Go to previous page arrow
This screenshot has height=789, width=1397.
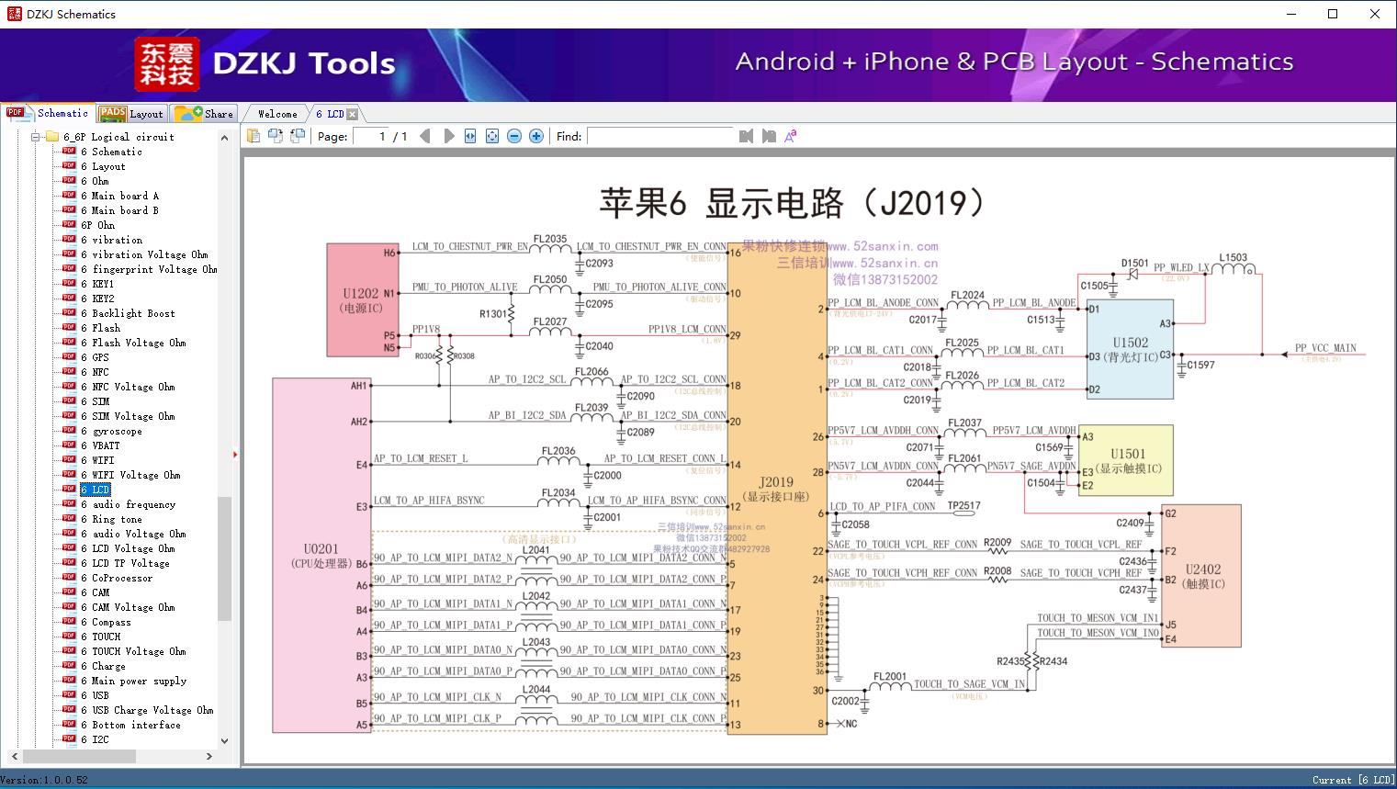click(x=424, y=136)
